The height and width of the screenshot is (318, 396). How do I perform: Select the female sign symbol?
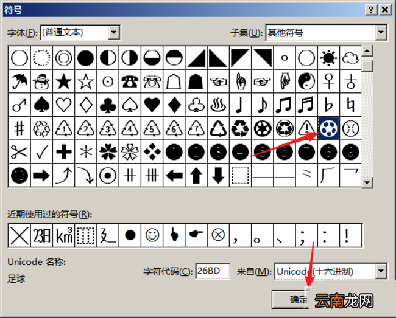(x=328, y=81)
